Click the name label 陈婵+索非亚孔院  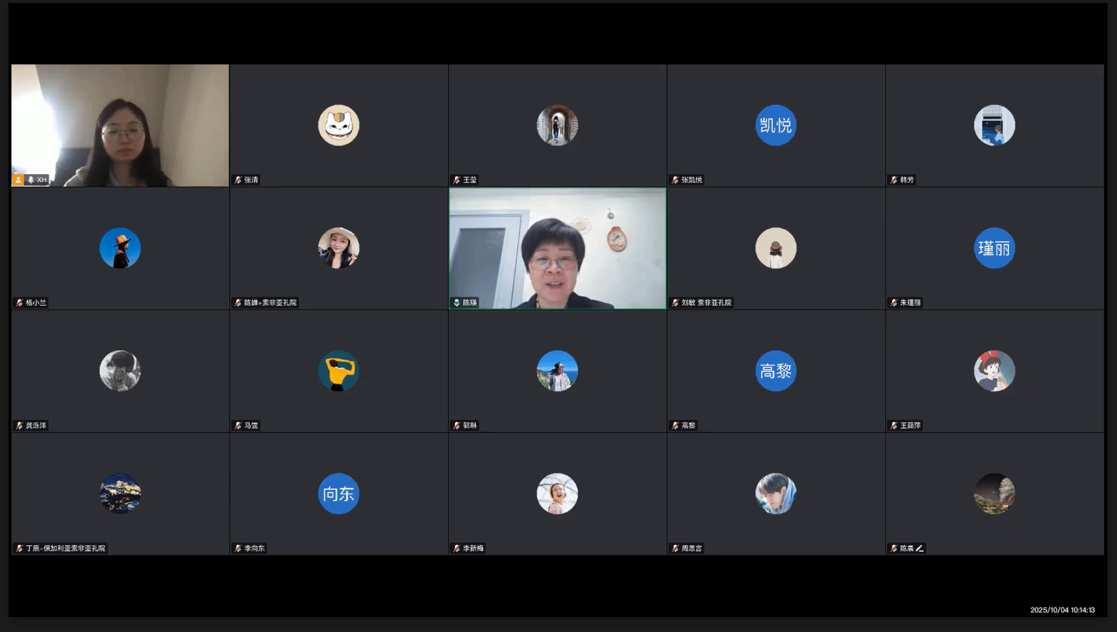tap(271, 302)
